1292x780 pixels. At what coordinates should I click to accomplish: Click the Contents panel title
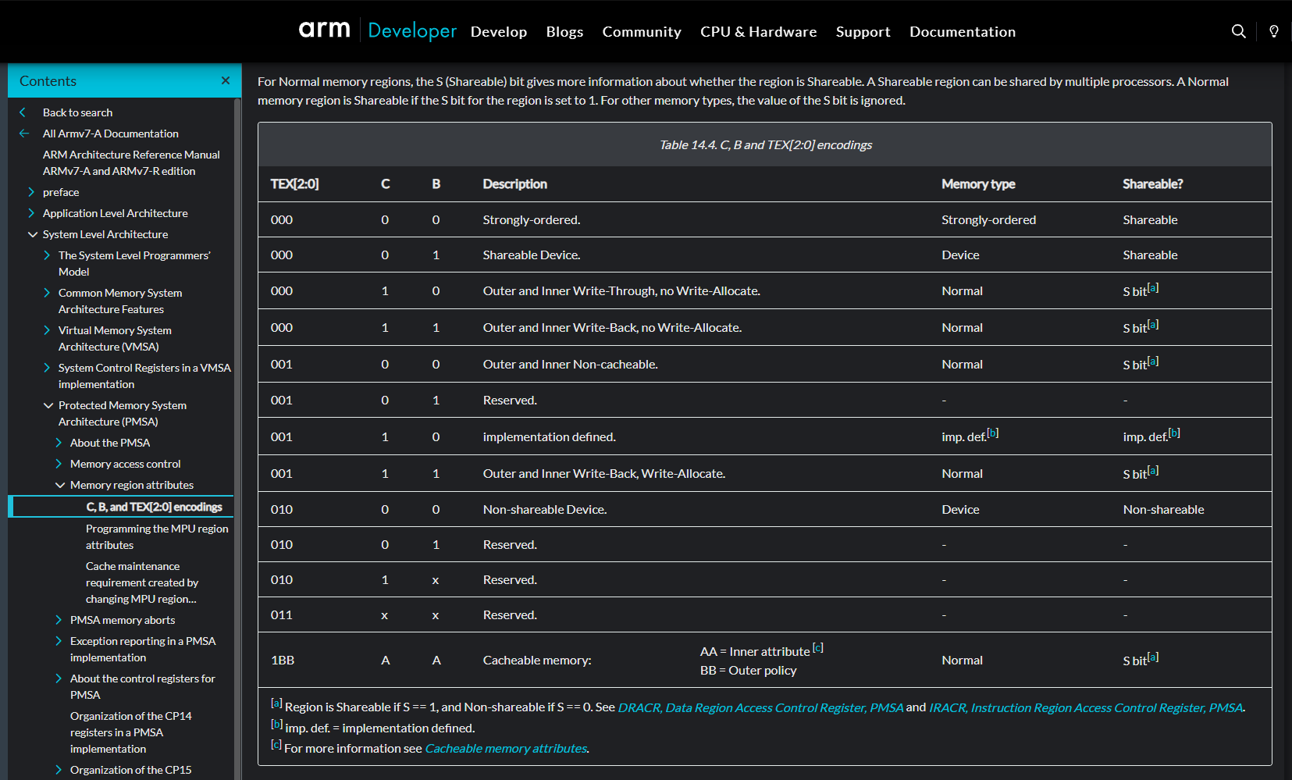[x=48, y=80]
